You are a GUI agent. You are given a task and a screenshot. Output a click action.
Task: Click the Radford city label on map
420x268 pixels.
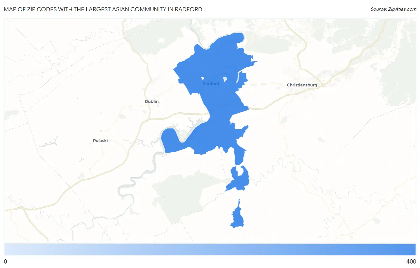tap(211, 84)
